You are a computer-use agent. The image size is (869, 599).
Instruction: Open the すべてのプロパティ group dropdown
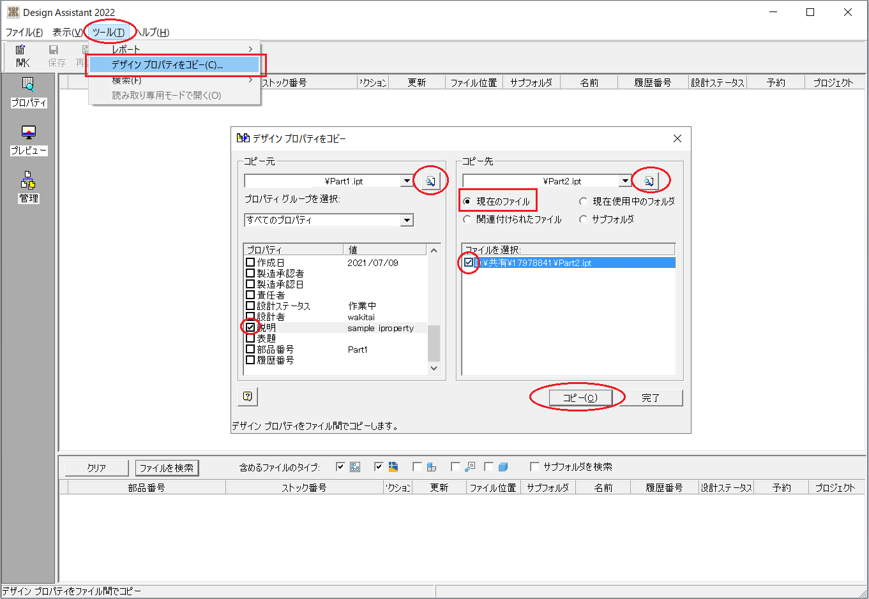tap(407, 220)
